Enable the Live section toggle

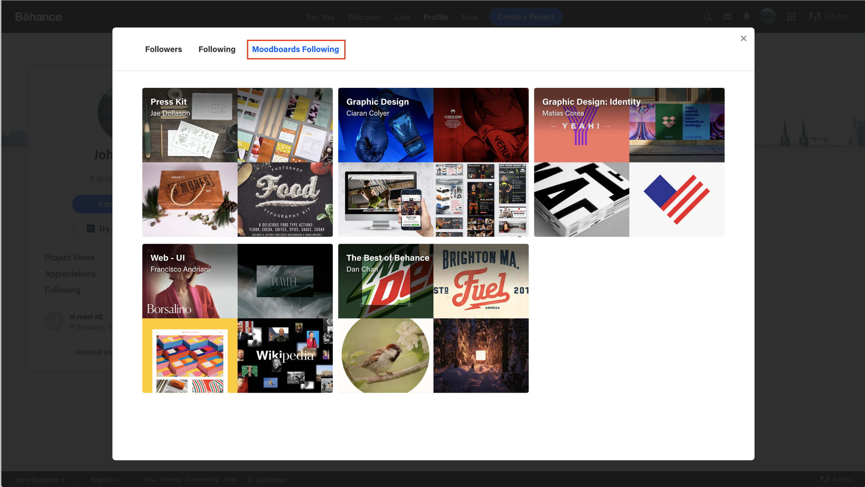401,16
